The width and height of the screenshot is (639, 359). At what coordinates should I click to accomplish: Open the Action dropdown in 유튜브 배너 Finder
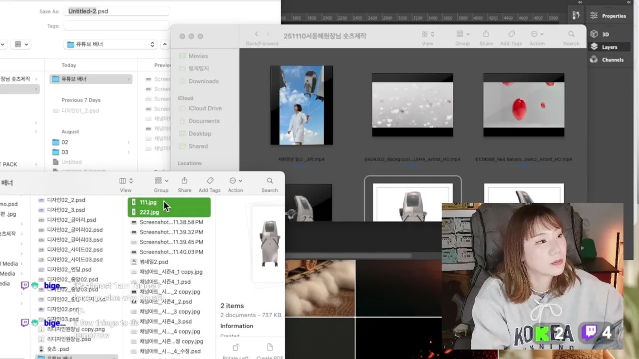coord(236,181)
